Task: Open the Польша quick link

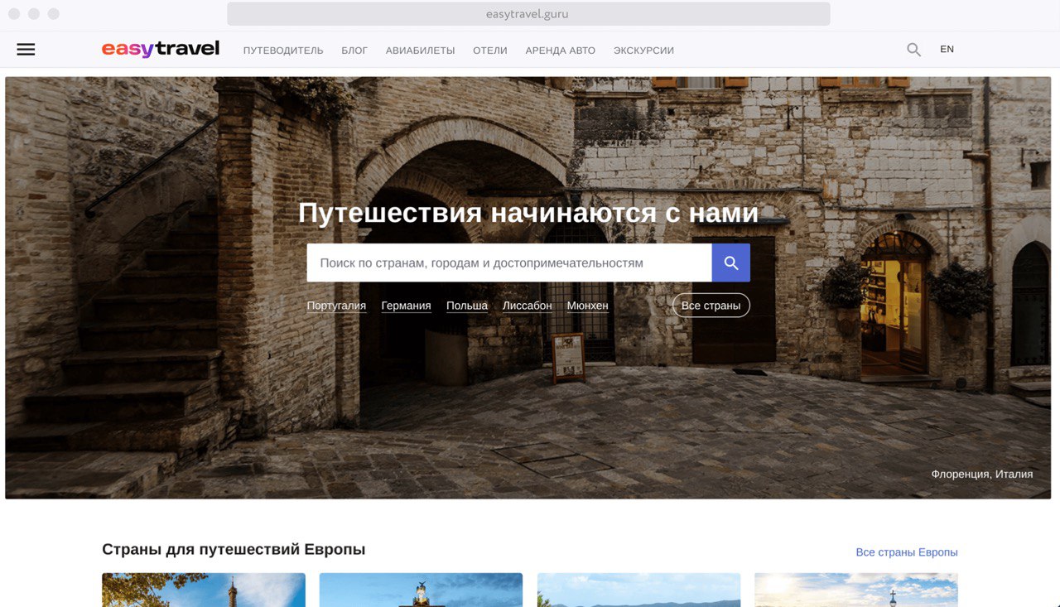Action: (x=467, y=306)
